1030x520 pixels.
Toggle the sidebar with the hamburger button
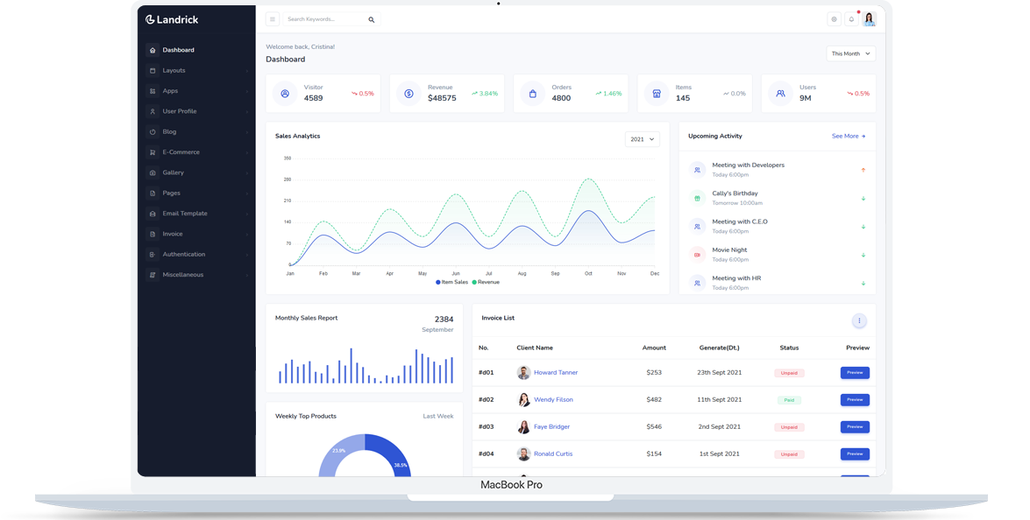tap(273, 18)
